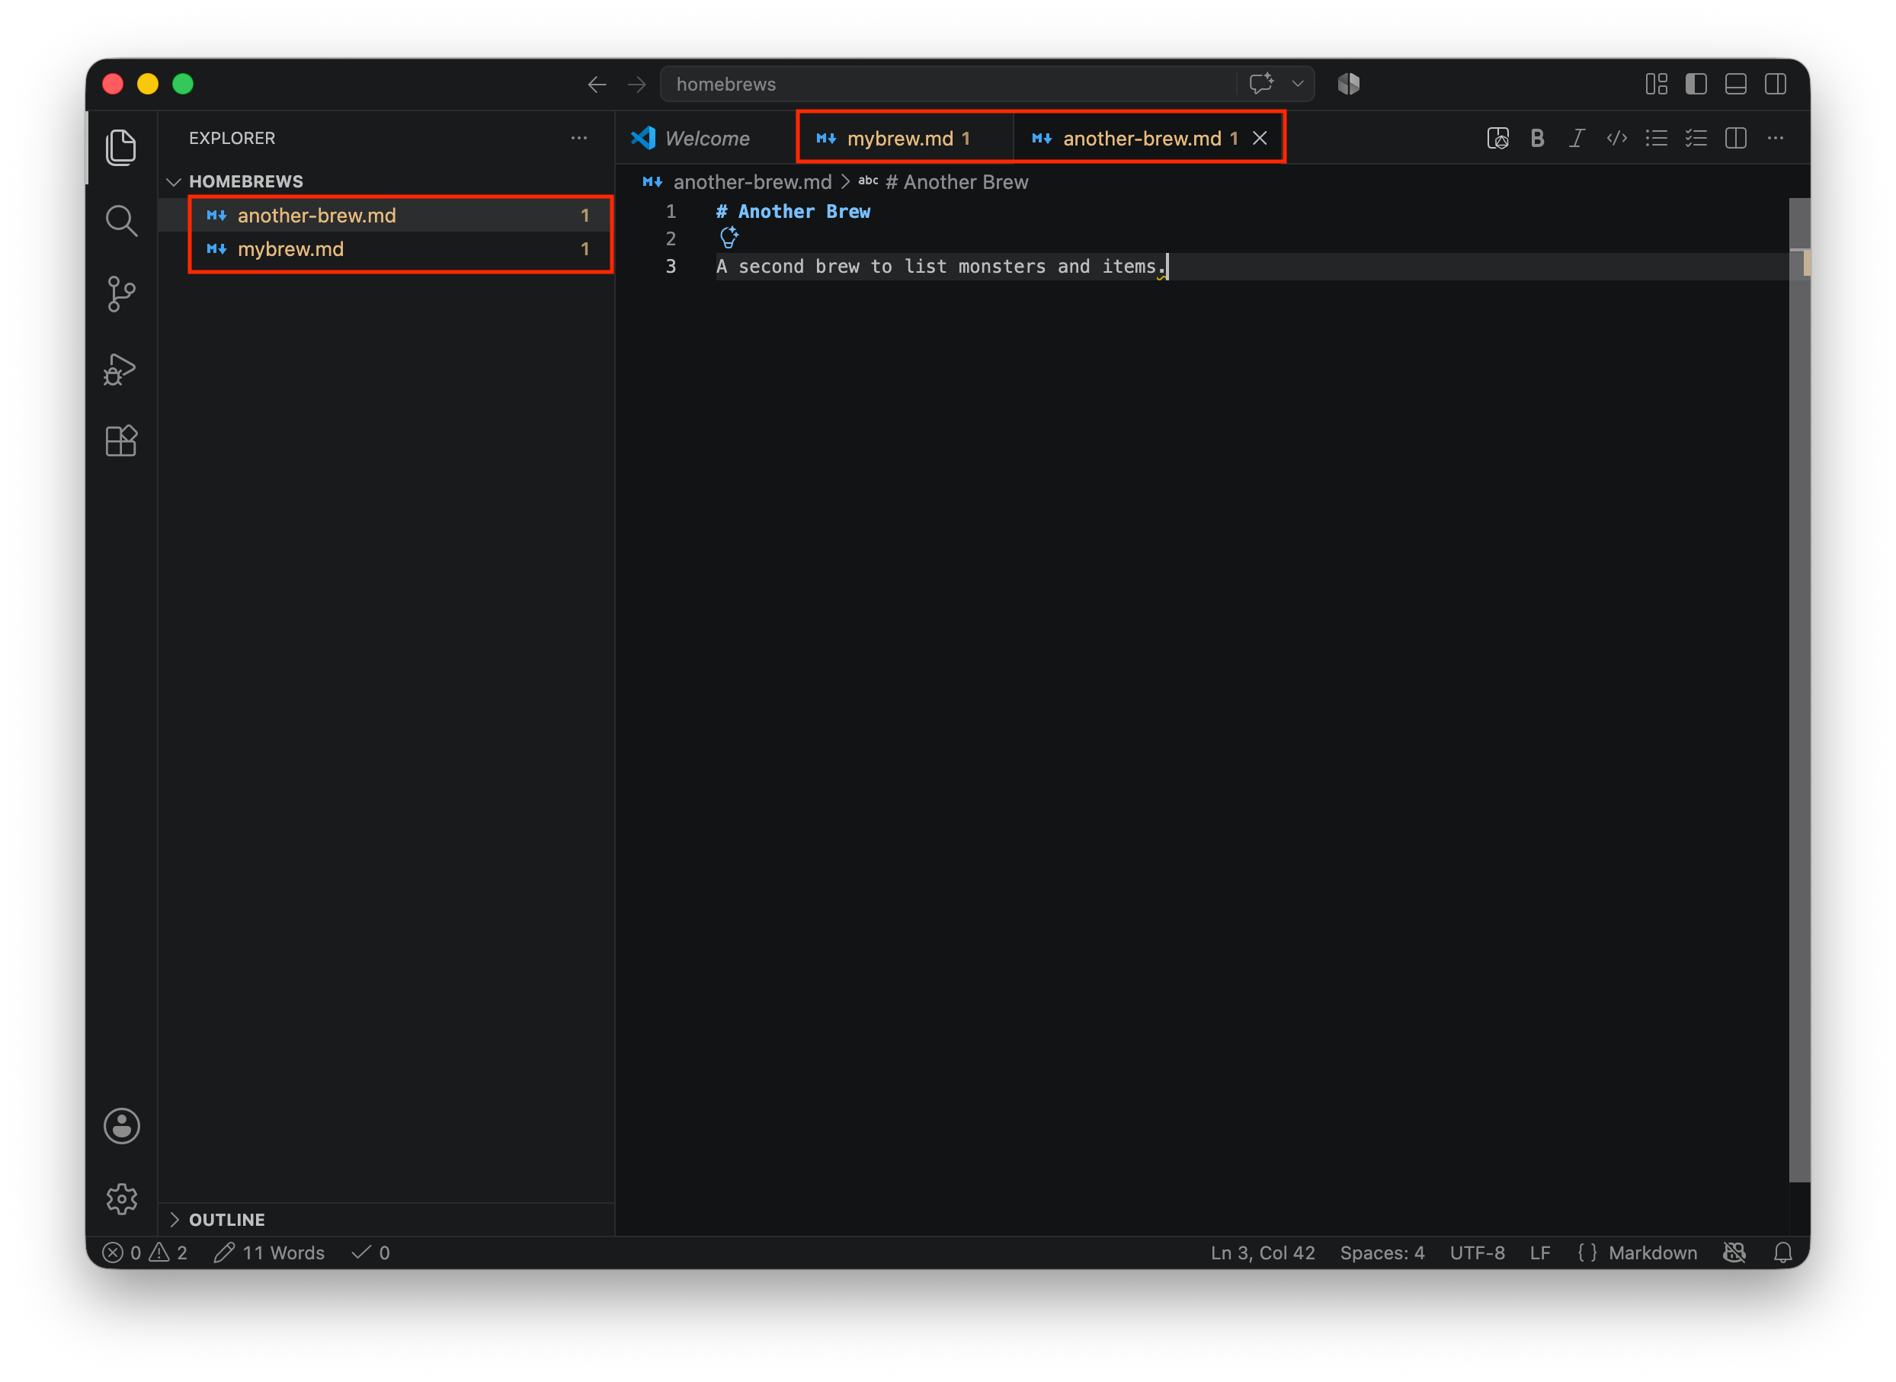The image size is (1896, 1382).
Task: Click the homebrews command center search
Action: [948, 84]
